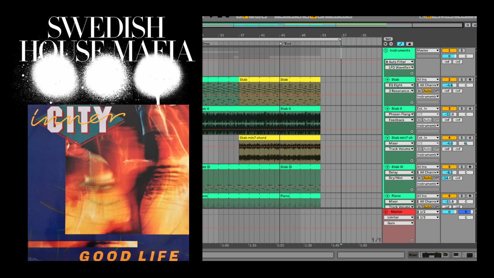Arm the Stab min7 ch track
The width and height of the screenshot is (494, 278).
click(470, 137)
